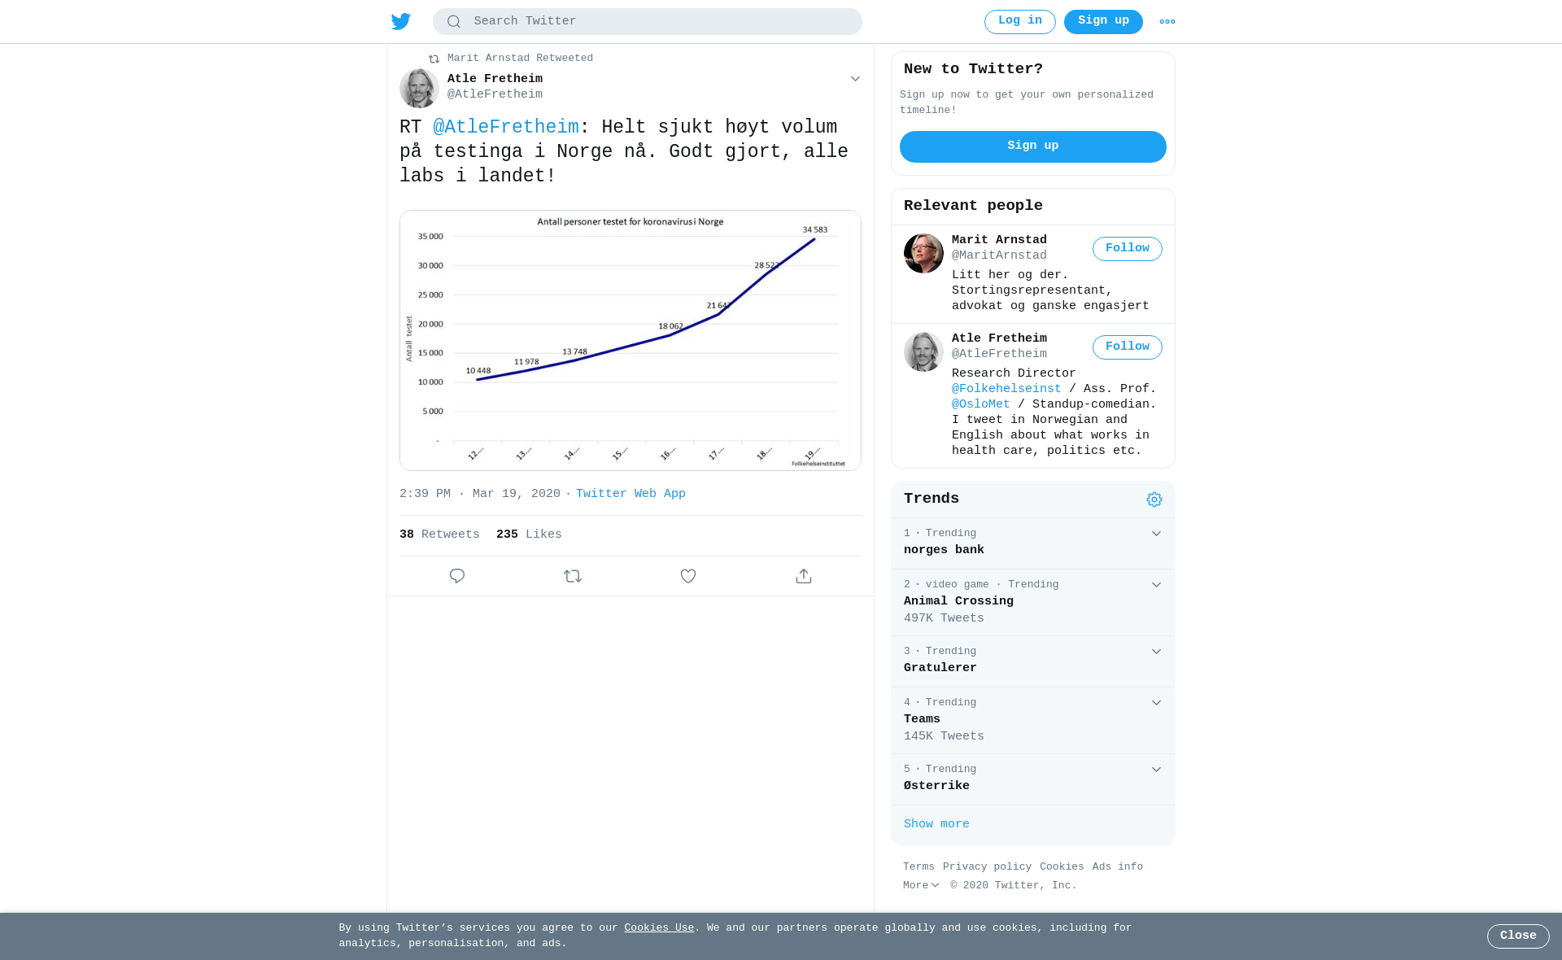Like the tweet with heart icon
This screenshot has width=1562, height=960.
coord(688,576)
